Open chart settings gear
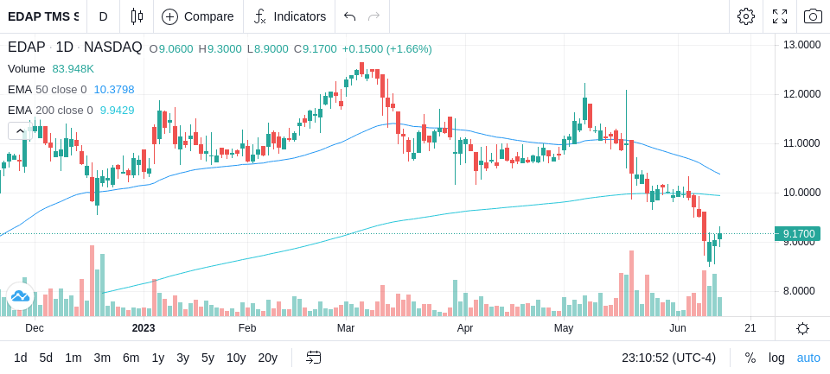The height and width of the screenshot is (374, 830). click(746, 16)
